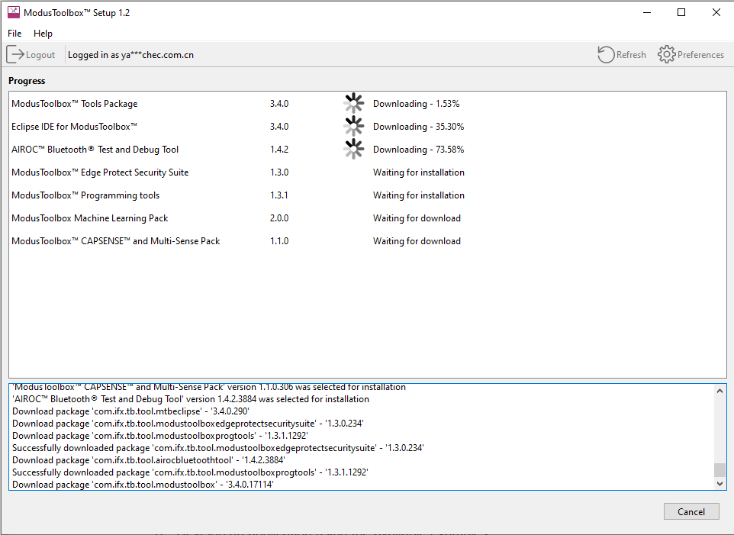The width and height of the screenshot is (734, 535).
Task: Click the Progress heading
Action: click(x=27, y=80)
